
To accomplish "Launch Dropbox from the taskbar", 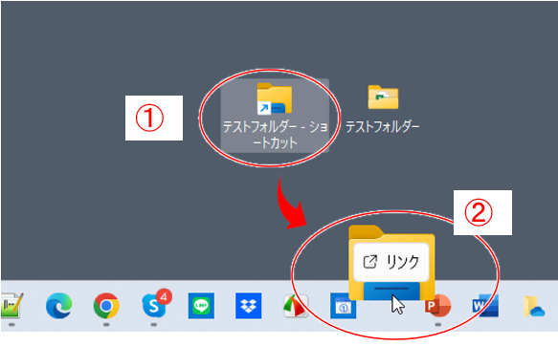I will [249, 306].
